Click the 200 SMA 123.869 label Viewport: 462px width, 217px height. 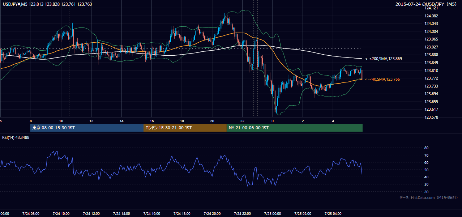click(384, 59)
